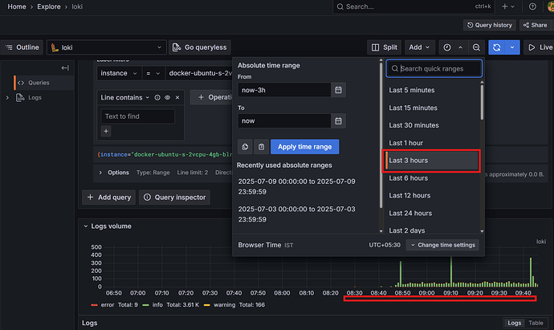Open calendar for To field
Viewport: 554px width, 330px height.
(339, 120)
